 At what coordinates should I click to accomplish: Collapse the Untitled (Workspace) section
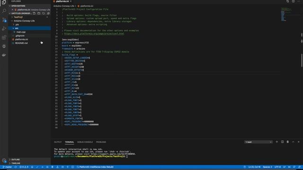click(x=10, y=13)
